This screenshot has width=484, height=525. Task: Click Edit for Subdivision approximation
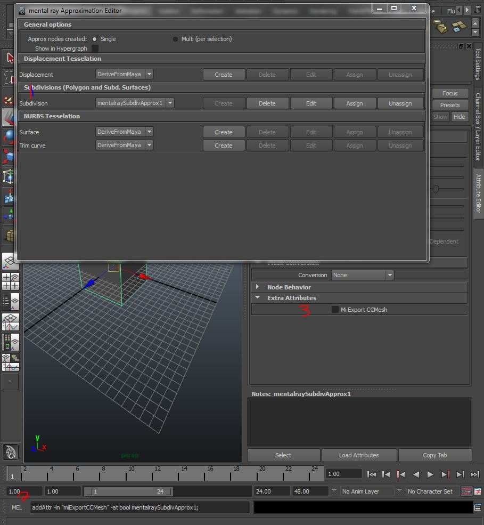[311, 103]
